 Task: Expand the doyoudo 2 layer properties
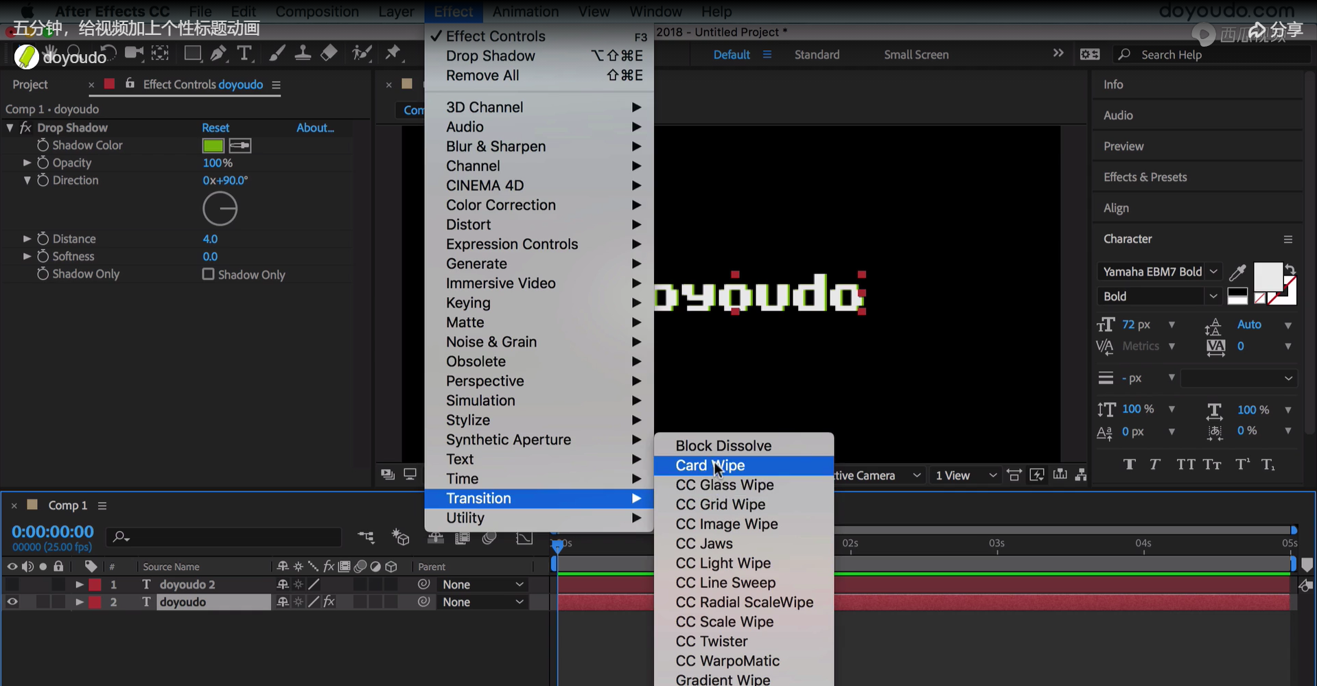[x=79, y=584]
